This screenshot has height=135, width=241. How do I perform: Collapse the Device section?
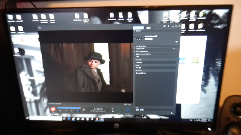[x=134, y=31]
